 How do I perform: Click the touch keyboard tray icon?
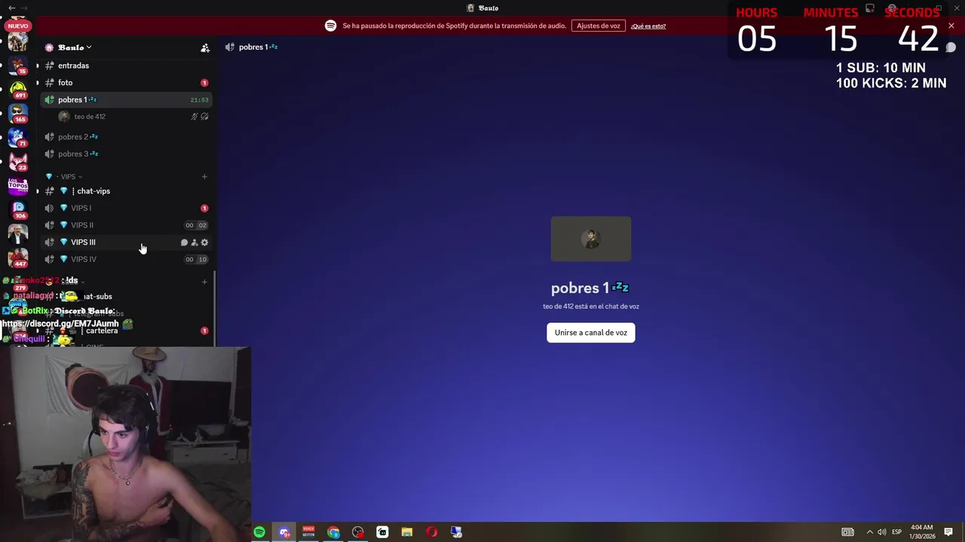coord(848,532)
